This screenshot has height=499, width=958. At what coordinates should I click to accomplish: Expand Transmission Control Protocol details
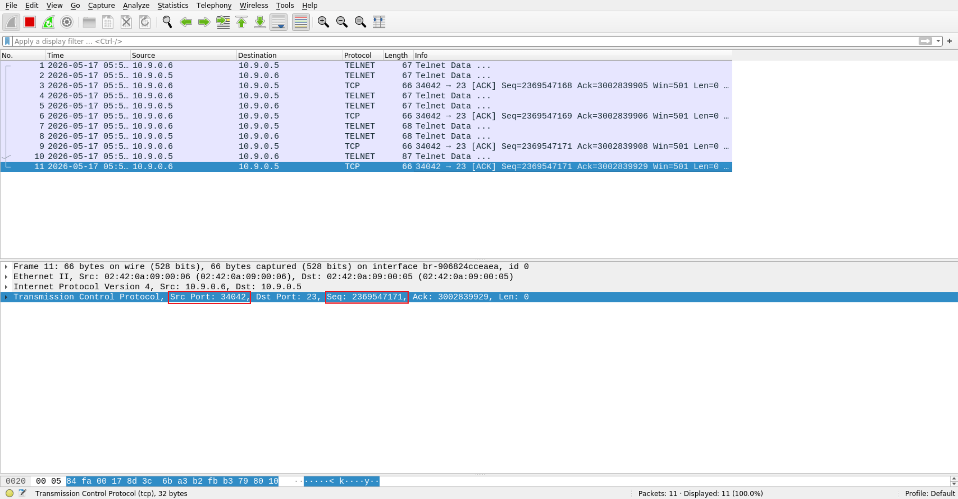coord(6,297)
